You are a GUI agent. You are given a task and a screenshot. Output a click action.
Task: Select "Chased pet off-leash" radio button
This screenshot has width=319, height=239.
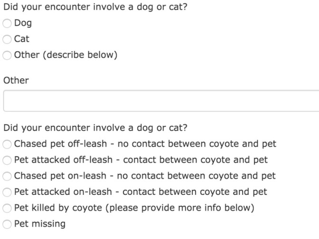(x=8, y=144)
